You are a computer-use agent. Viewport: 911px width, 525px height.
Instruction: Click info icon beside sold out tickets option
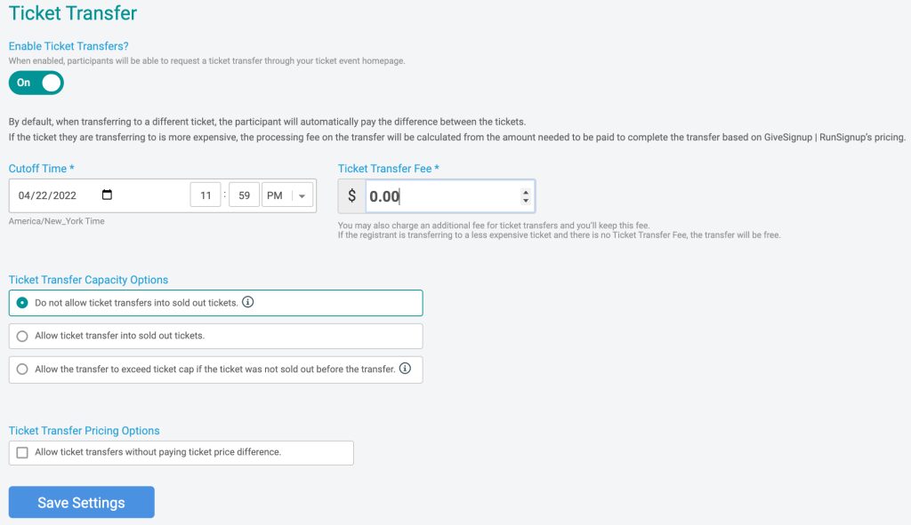[x=248, y=302]
